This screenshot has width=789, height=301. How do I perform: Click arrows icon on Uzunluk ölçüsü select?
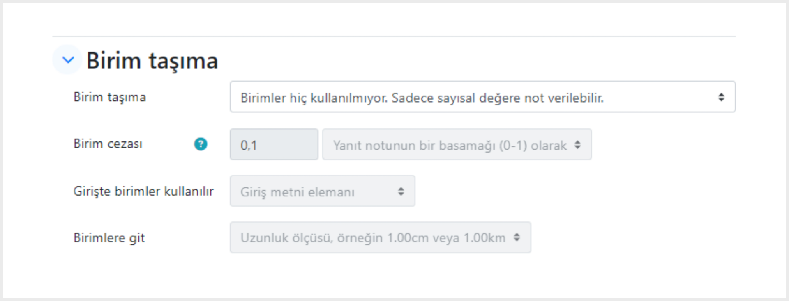517,237
